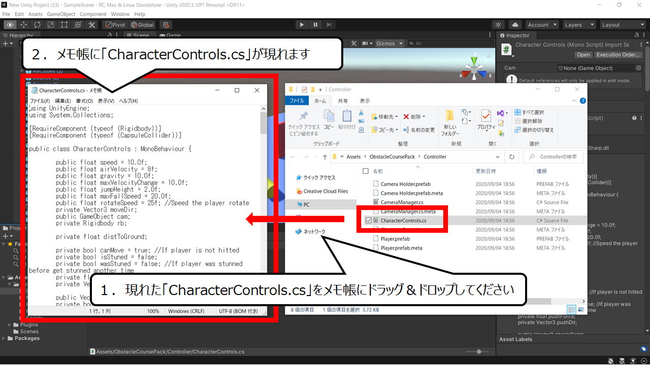Toggle the Inspector lock icon
Image resolution: width=650 pixels, height=365 pixels.
[637, 35]
